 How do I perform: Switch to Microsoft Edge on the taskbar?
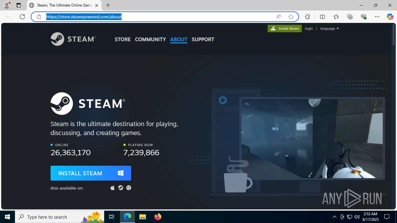(x=127, y=217)
